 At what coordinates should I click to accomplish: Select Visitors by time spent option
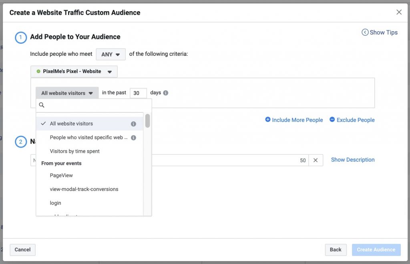74,151
